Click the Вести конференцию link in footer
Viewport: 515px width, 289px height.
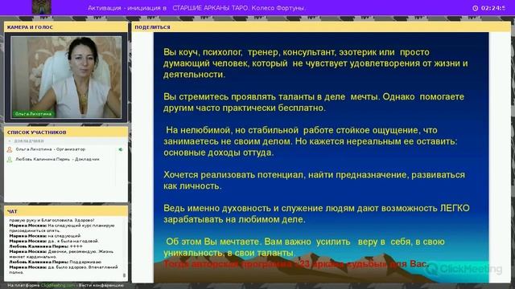coord(101,286)
